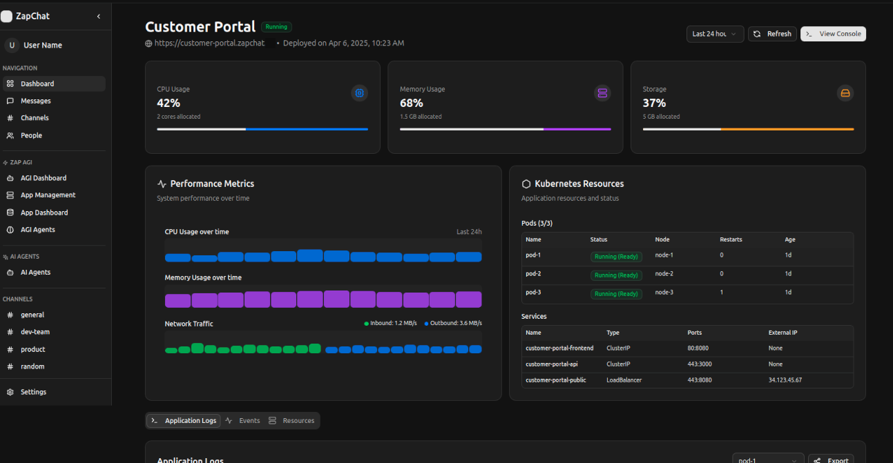Image resolution: width=893 pixels, height=463 pixels.
Task: Click the User Name avatar icon
Action: pyautogui.click(x=12, y=46)
